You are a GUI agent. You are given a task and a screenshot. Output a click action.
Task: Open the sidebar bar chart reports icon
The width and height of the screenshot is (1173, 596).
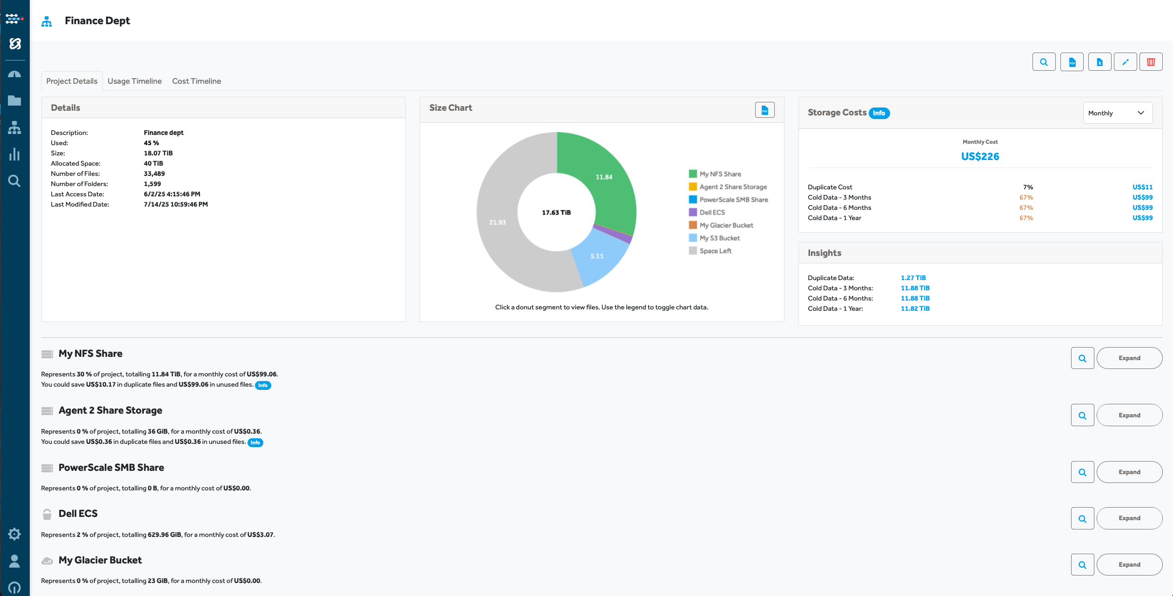pyautogui.click(x=14, y=154)
